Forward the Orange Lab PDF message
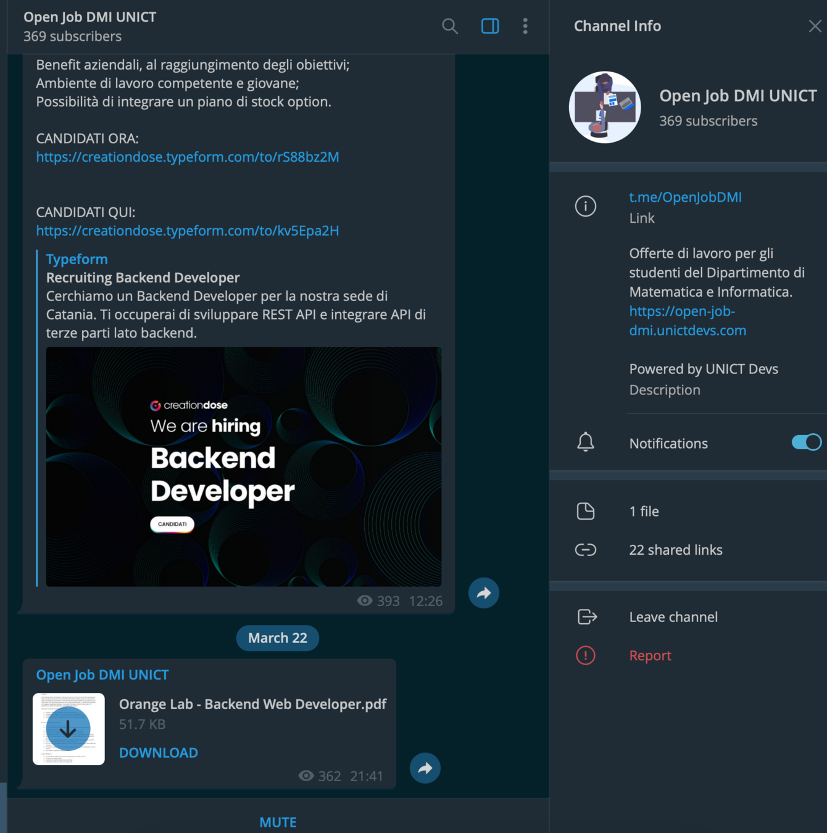Viewport: 827px width, 833px height. coord(425,768)
